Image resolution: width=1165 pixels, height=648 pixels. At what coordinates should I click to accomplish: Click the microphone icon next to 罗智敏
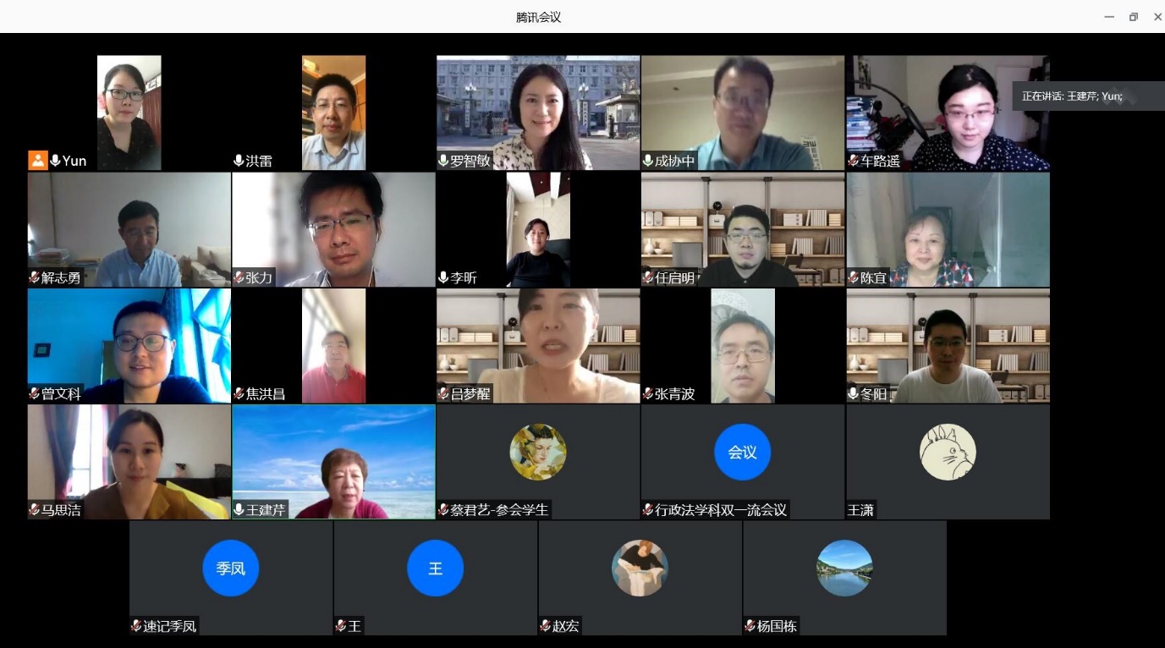pyautogui.click(x=443, y=161)
